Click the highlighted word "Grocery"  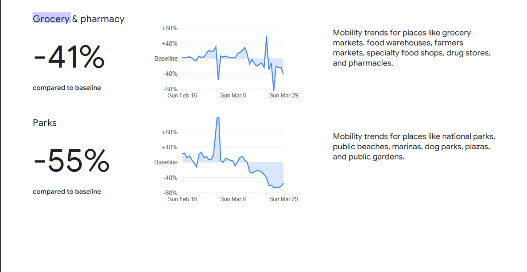pos(51,19)
